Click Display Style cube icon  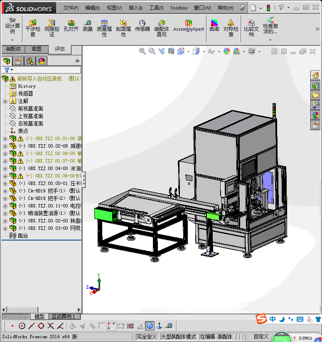click(196, 51)
